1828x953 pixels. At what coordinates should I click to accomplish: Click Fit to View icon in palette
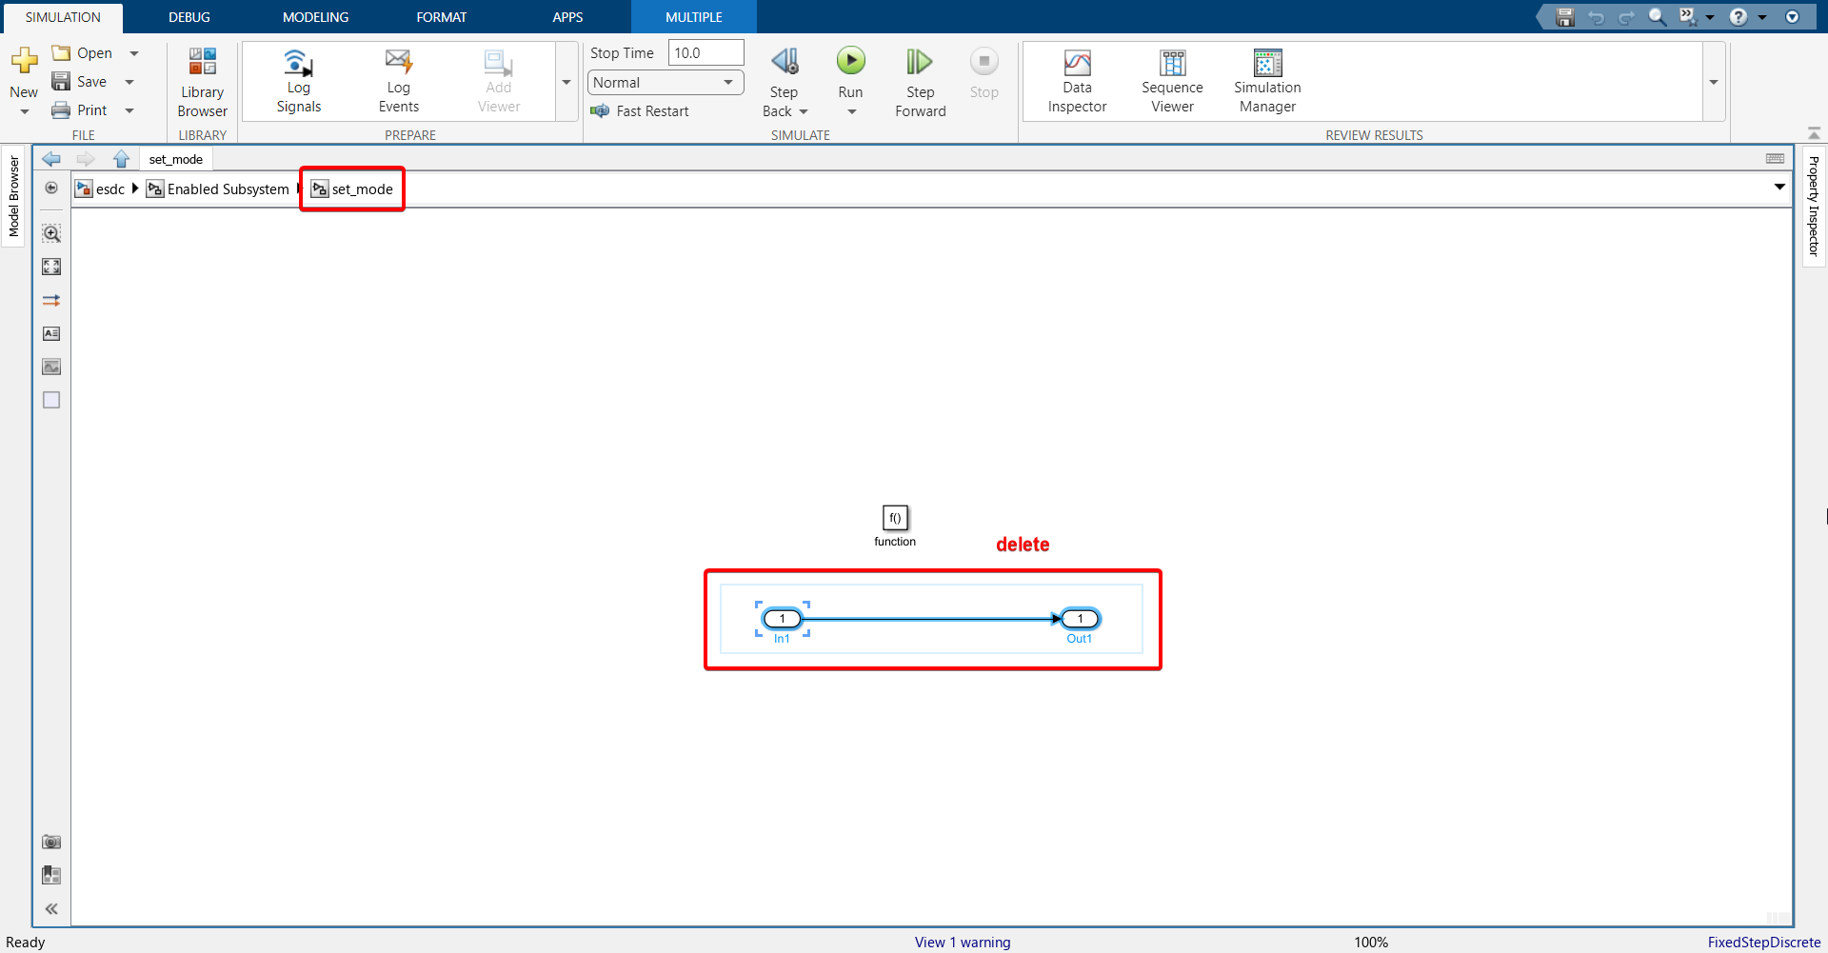(x=51, y=267)
